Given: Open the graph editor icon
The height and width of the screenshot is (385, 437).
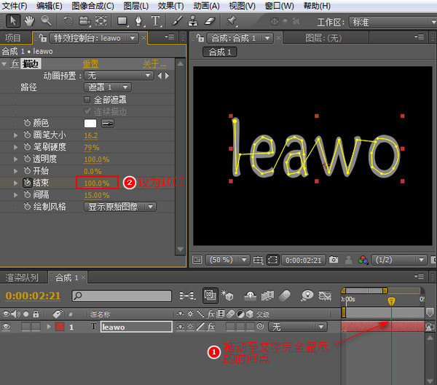Looking at the screenshot, I should click(x=325, y=295).
